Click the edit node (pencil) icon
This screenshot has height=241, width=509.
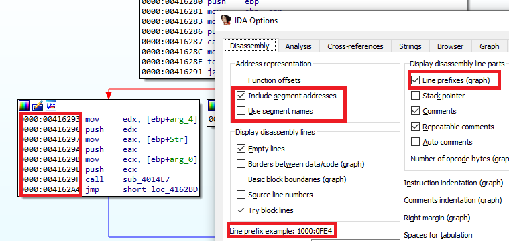click(38, 106)
